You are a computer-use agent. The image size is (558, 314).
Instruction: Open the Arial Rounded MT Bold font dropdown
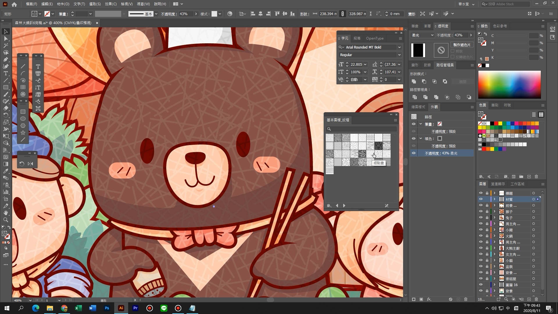point(399,47)
